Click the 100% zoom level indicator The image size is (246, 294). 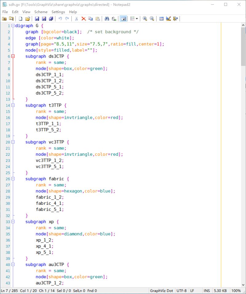coord(236,291)
